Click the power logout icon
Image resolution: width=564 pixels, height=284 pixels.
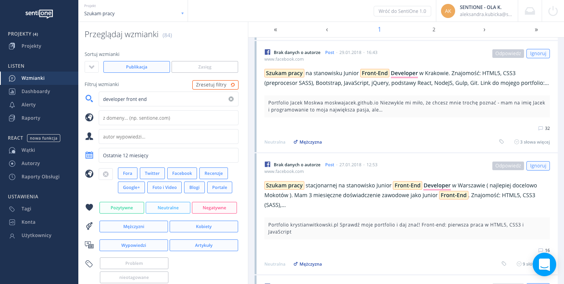pos(553,11)
